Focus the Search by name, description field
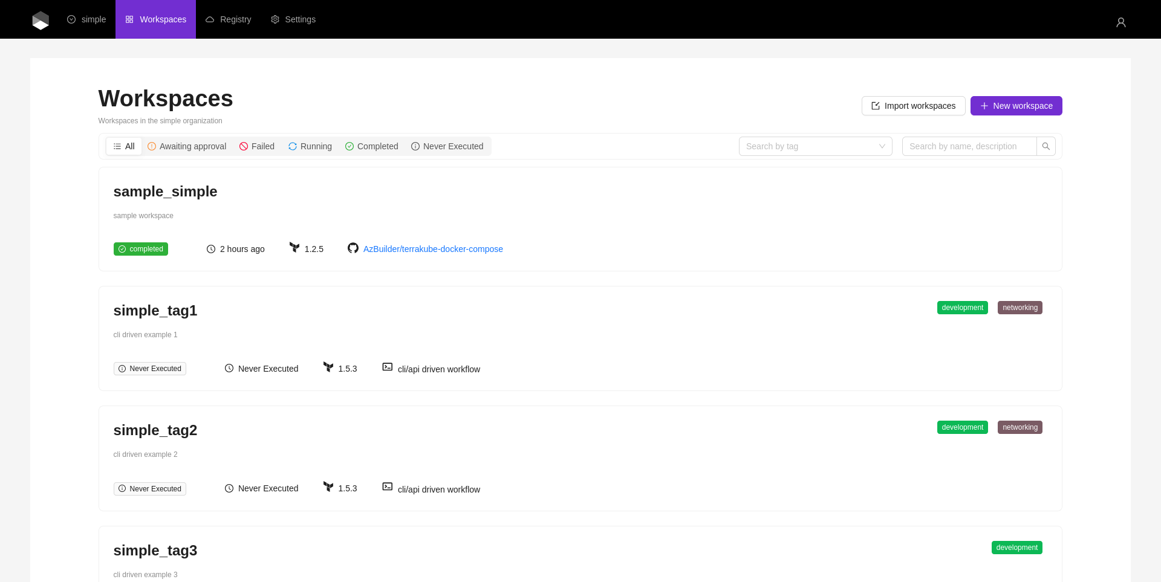This screenshot has height=582, width=1161. point(969,146)
